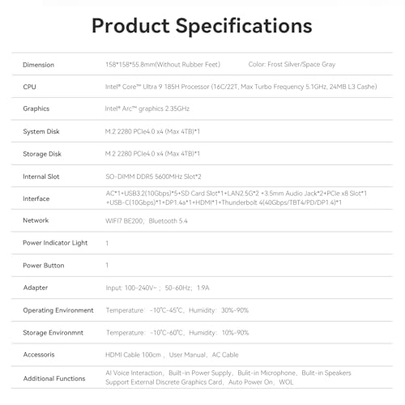Select the Storage Disk label
This screenshot has height=405, width=405.
[x=42, y=154]
